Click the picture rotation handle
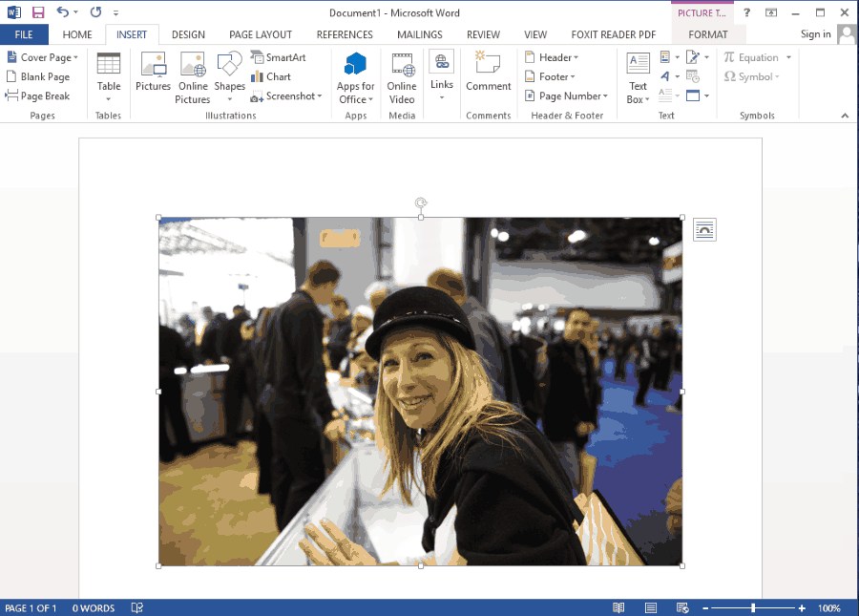 coord(421,203)
